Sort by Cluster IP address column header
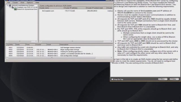The image size is (181, 102). click(x=75, y=8)
